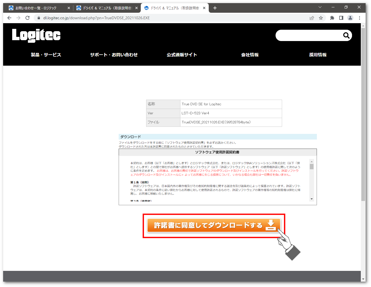The image size is (371, 287).
Task: Click the Ver table label
Action: 163,113
